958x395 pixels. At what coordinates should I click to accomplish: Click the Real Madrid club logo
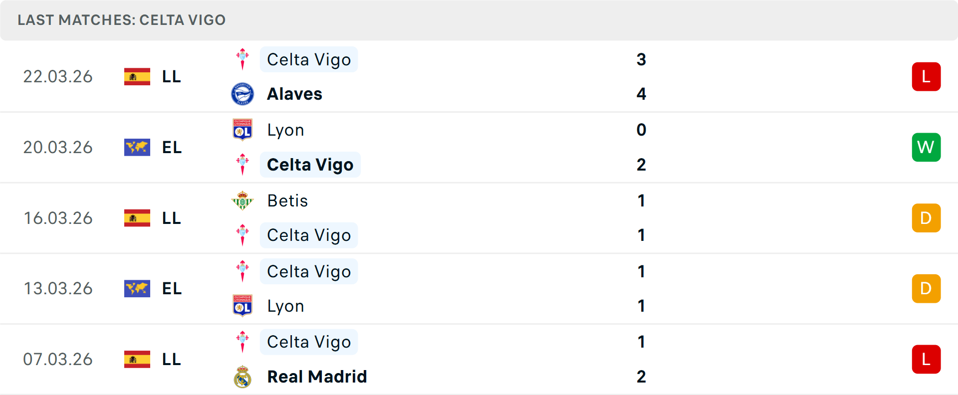243,377
